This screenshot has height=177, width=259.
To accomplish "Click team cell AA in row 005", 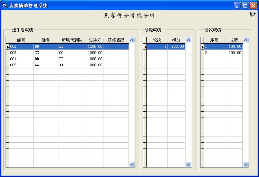I will [72, 65].
